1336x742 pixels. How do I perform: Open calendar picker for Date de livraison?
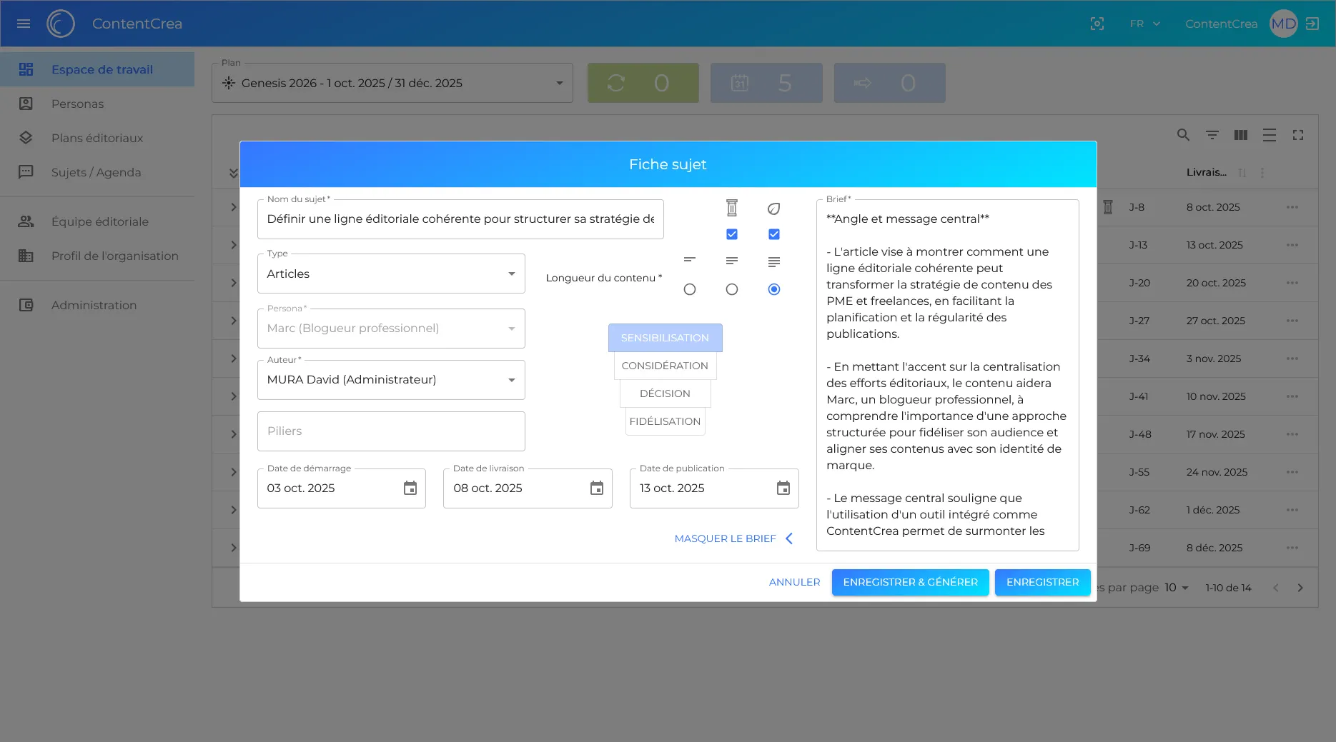coord(596,488)
